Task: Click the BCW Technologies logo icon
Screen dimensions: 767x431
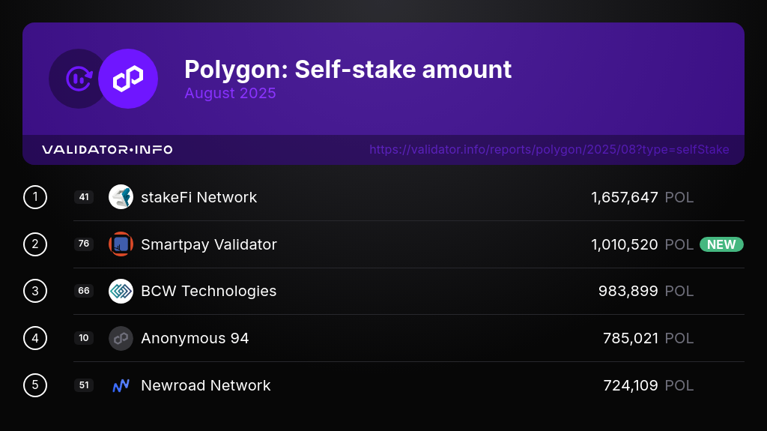Action: coord(121,291)
